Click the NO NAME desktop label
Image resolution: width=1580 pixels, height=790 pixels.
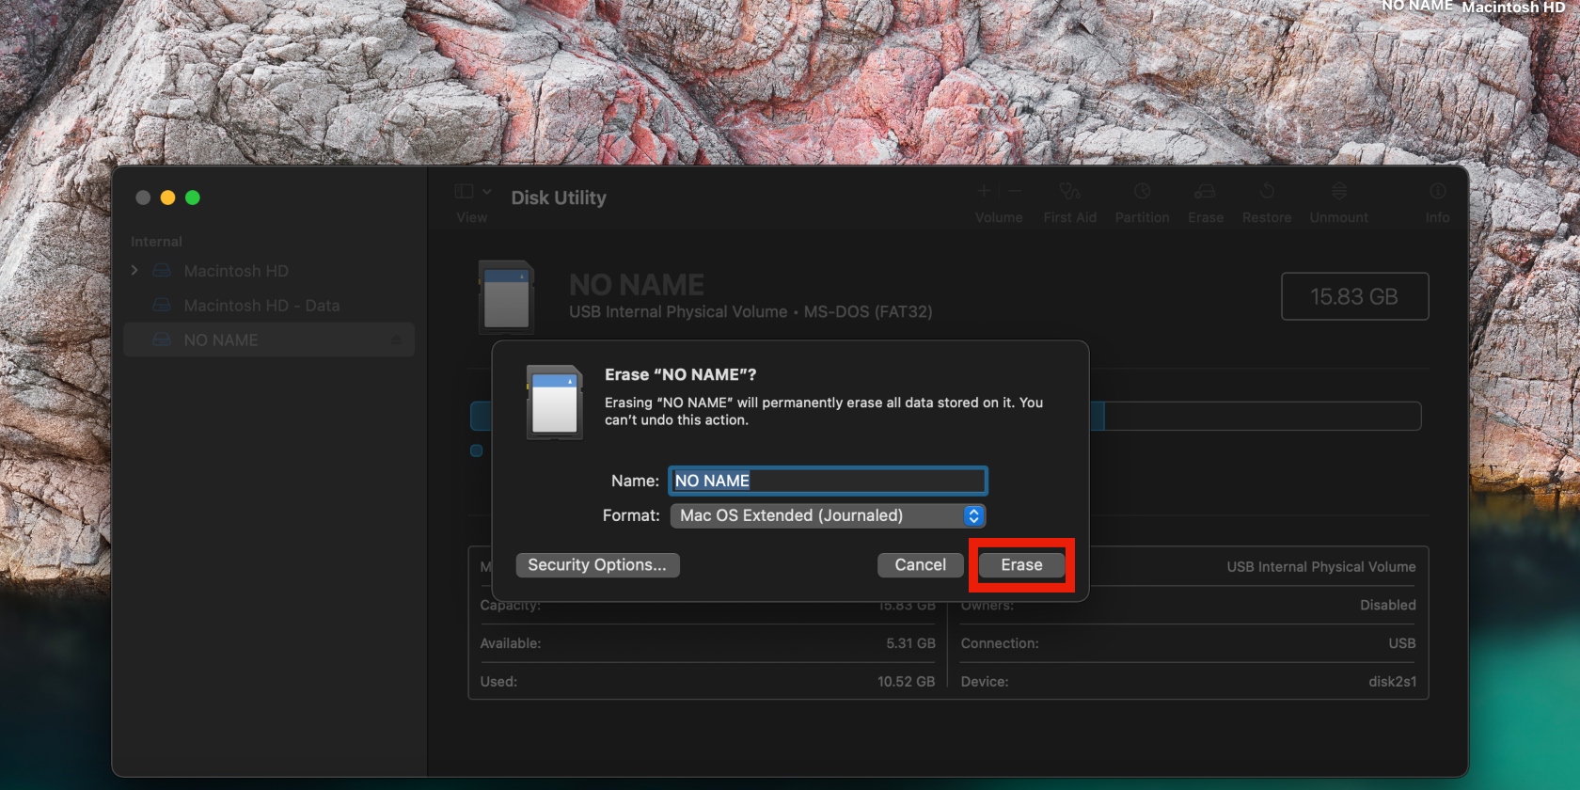coord(1417,7)
